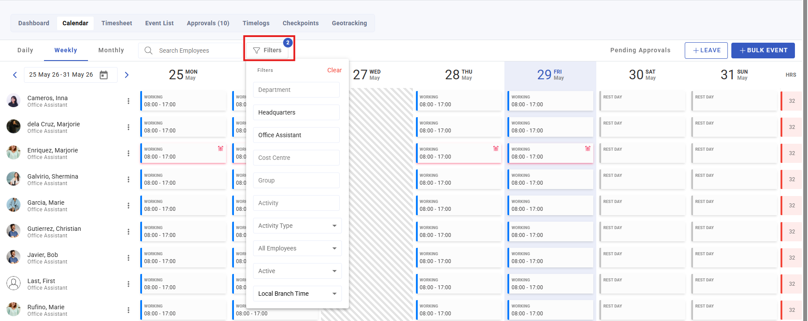
Task: Click the date range 25 May 26-31 May 26
Action: point(61,74)
